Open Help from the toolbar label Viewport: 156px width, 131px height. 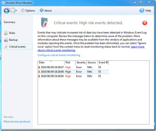pyautogui.click(x=148, y=11)
